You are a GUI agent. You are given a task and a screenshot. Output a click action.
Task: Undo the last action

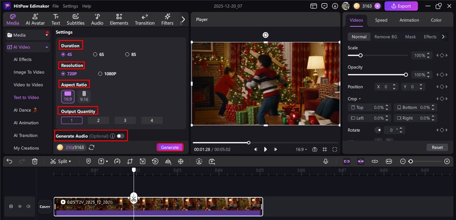coord(9,161)
